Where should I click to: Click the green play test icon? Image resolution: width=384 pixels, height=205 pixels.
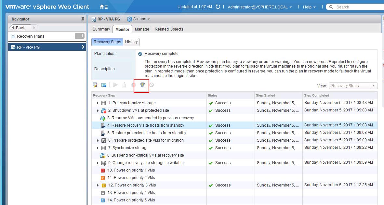pos(116,85)
